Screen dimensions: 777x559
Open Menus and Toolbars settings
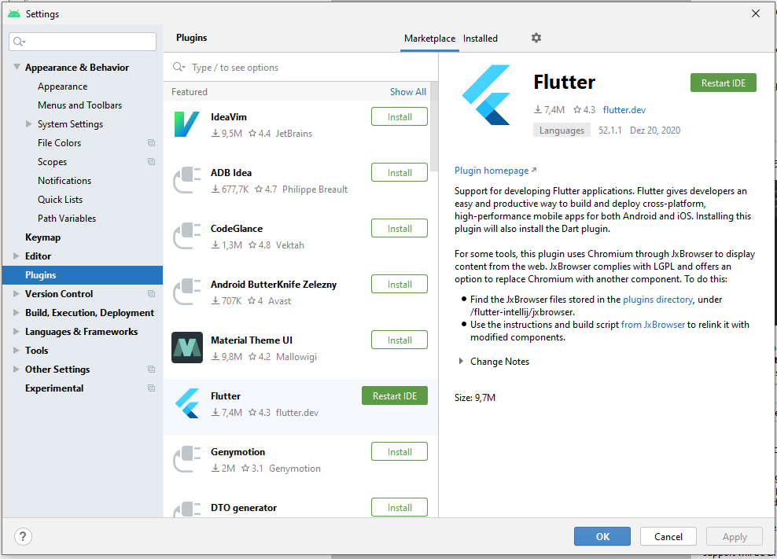(x=79, y=105)
